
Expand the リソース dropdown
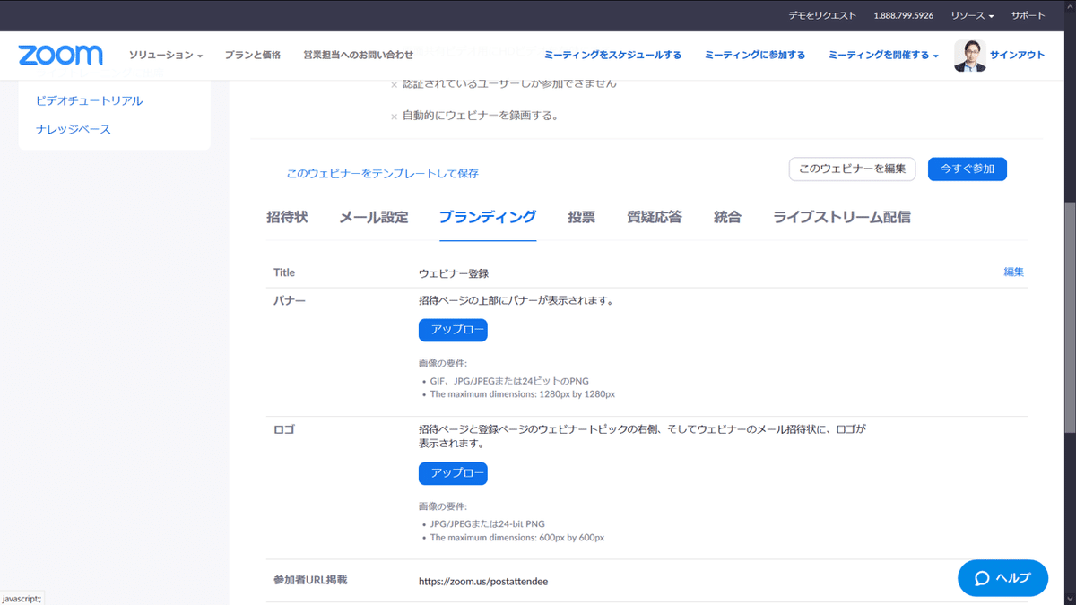(972, 15)
